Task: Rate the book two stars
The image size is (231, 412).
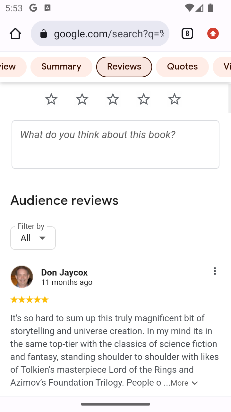Action: coord(82,99)
